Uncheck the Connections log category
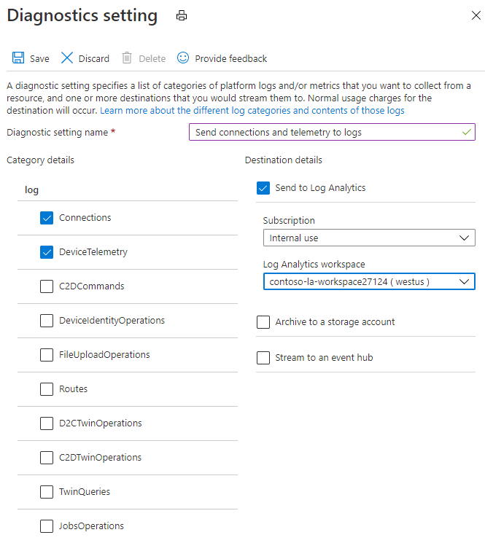 [x=47, y=218]
